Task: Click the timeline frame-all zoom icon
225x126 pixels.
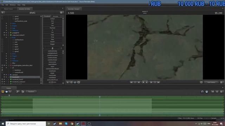Action: tap(212, 92)
